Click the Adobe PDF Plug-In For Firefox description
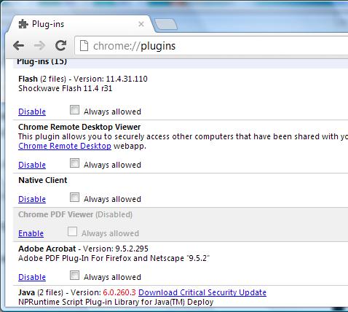This screenshot has width=348, height=312. tap(114, 258)
